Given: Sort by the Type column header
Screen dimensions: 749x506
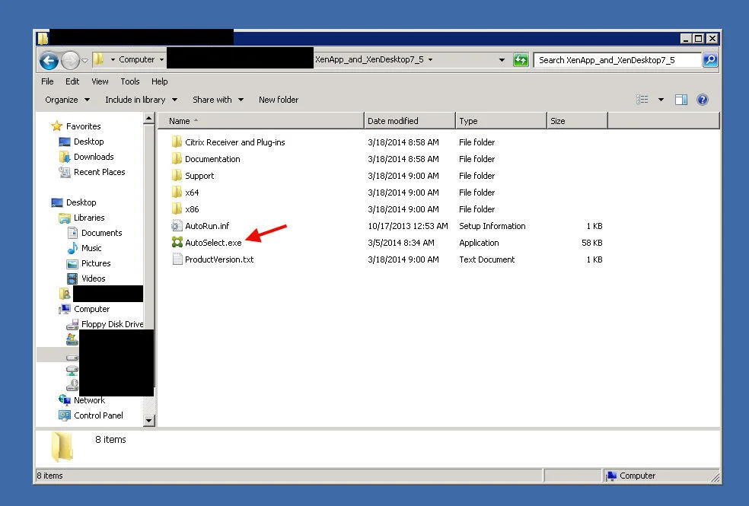Looking at the screenshot, I should click(x=501, y=121).
